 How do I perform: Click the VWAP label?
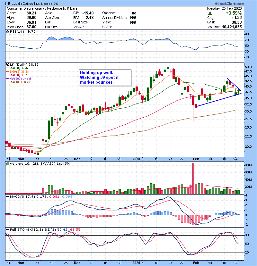79,27
